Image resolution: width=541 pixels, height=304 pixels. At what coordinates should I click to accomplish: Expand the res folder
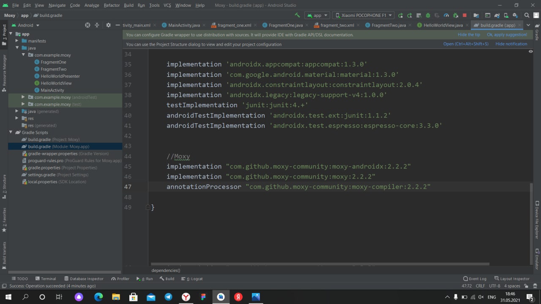[17, 118]
